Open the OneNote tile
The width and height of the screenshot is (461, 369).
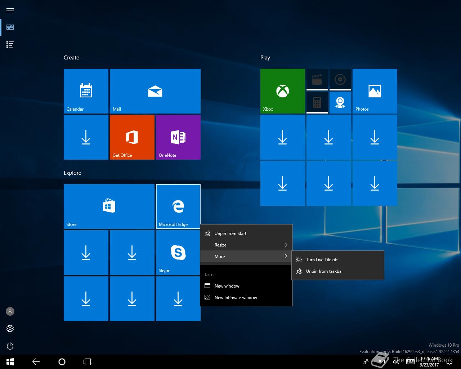coord(178,137)
